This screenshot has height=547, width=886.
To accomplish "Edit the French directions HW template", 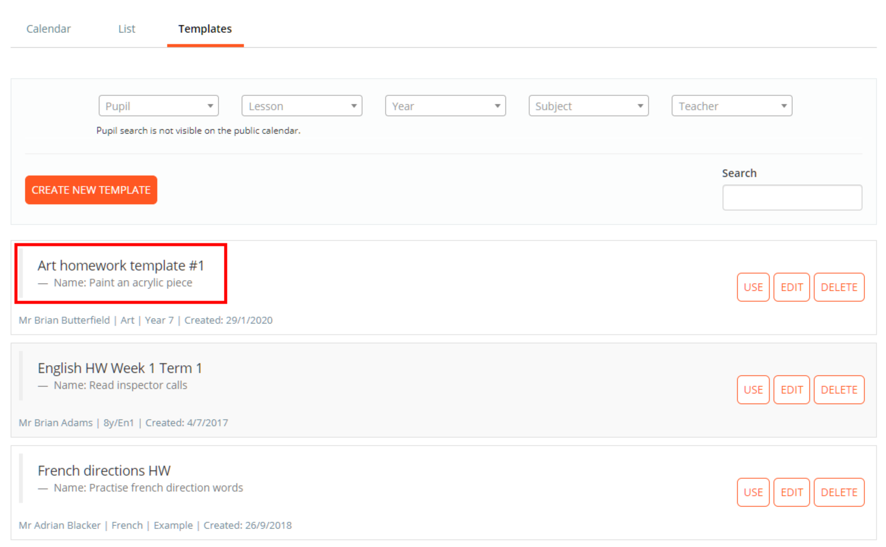I will pos(792,492).
